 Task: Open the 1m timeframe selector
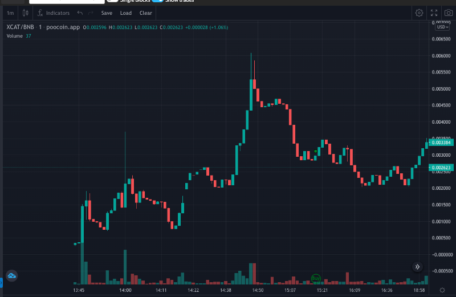(x=10, y=13)
